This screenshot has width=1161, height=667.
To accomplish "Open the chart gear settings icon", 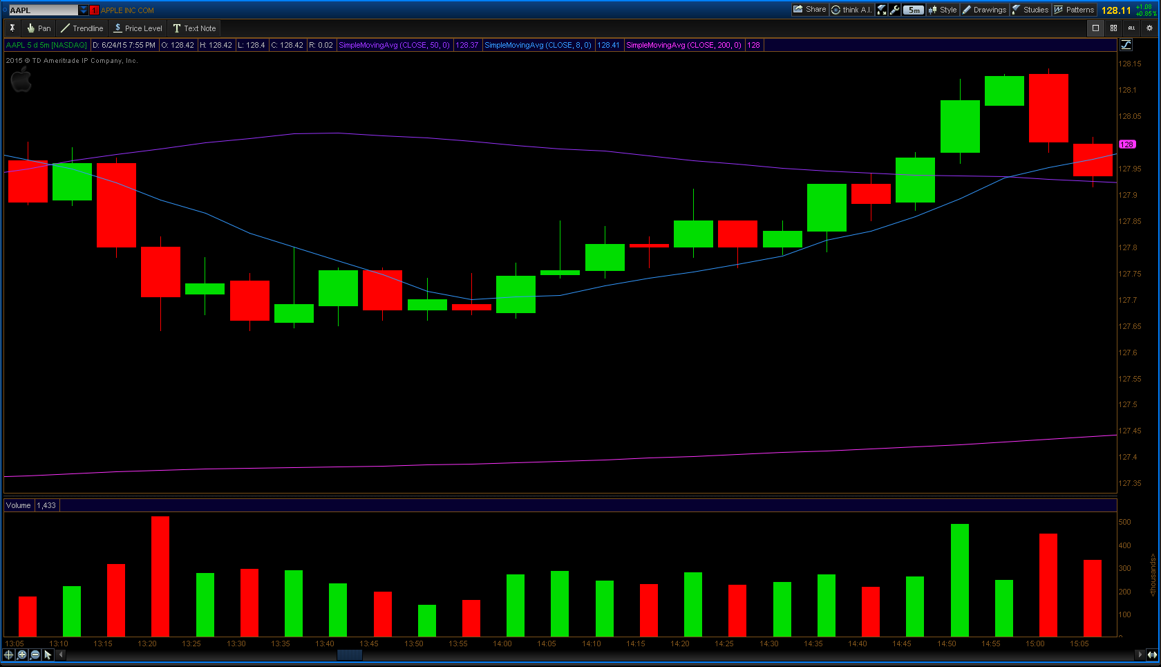I will pyautogui.click(x=1149, y=28).
